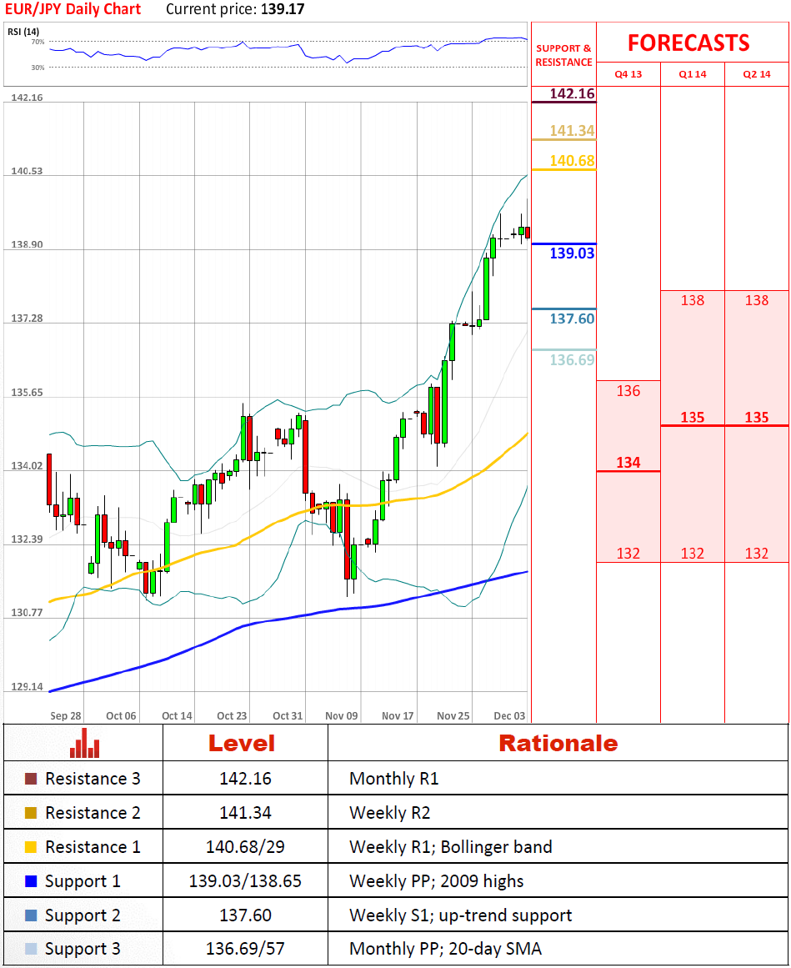This screenshot has height=968, width=791.
Task: Click the 137.60 support level marker
Action: coord(572,318)
